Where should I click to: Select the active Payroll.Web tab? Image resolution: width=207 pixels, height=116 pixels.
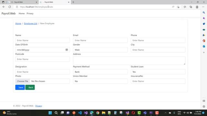point(55,2)
